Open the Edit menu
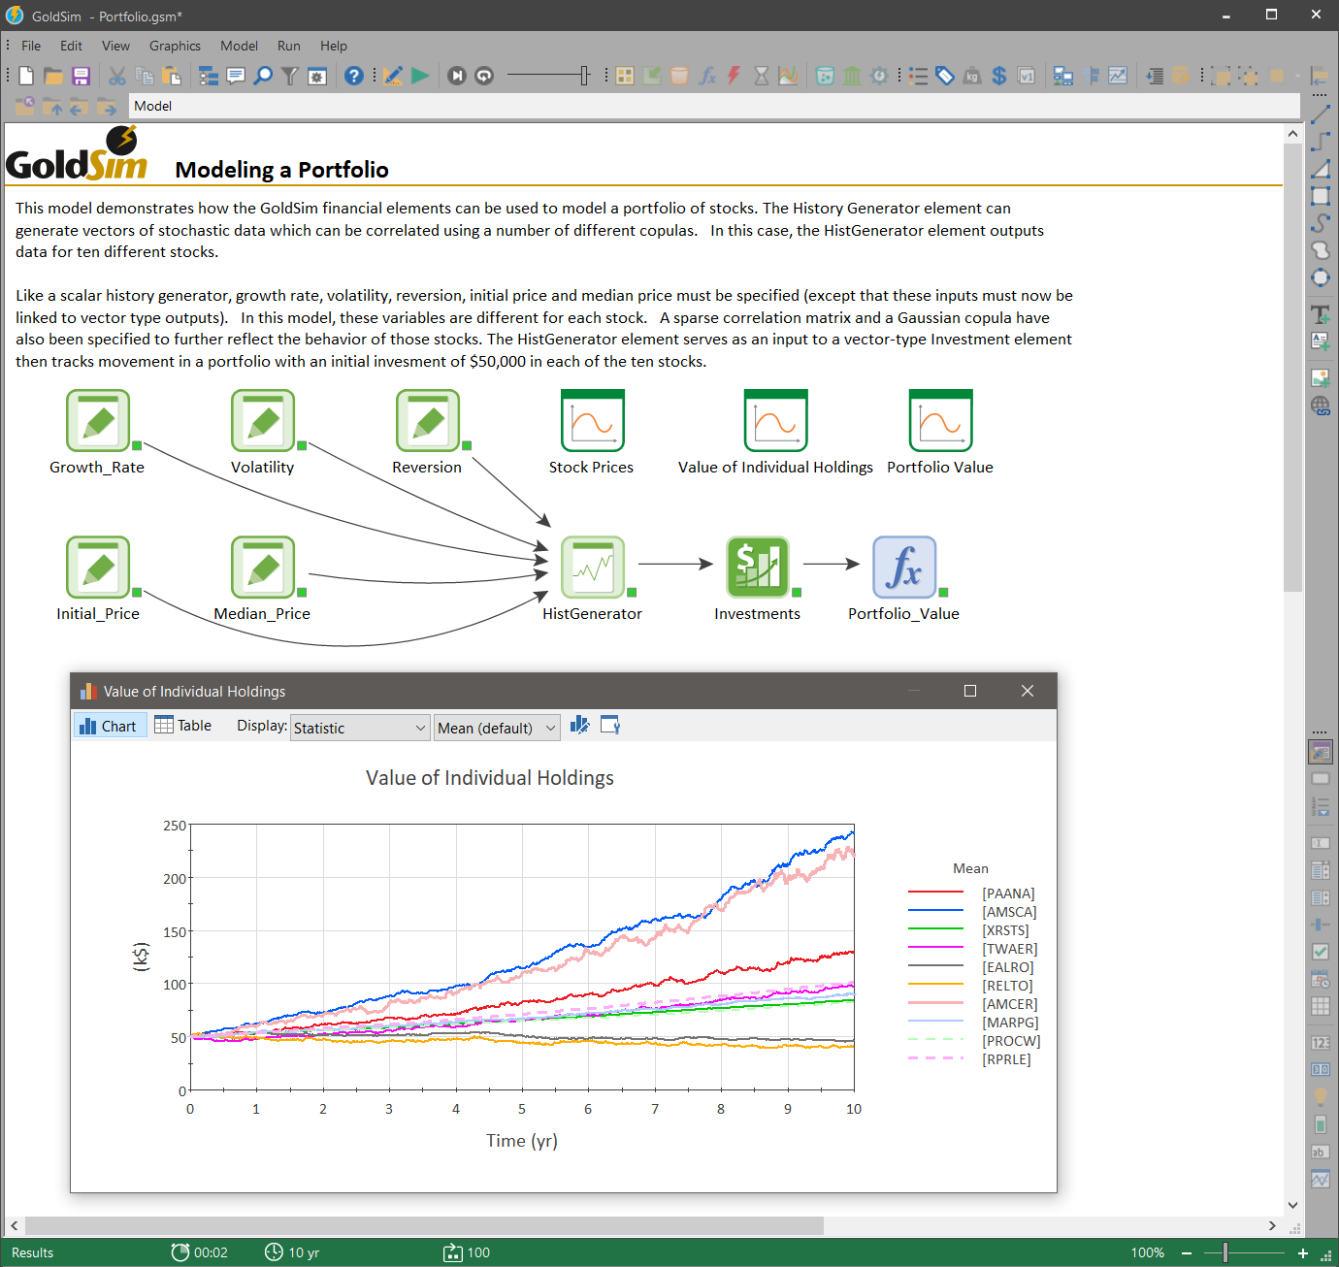The width and height of the screenshot is (1339, 1267). click(x=71, y=46)
